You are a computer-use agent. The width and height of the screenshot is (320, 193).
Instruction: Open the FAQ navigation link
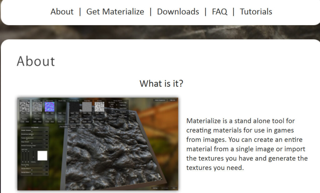tap(220, 12)
